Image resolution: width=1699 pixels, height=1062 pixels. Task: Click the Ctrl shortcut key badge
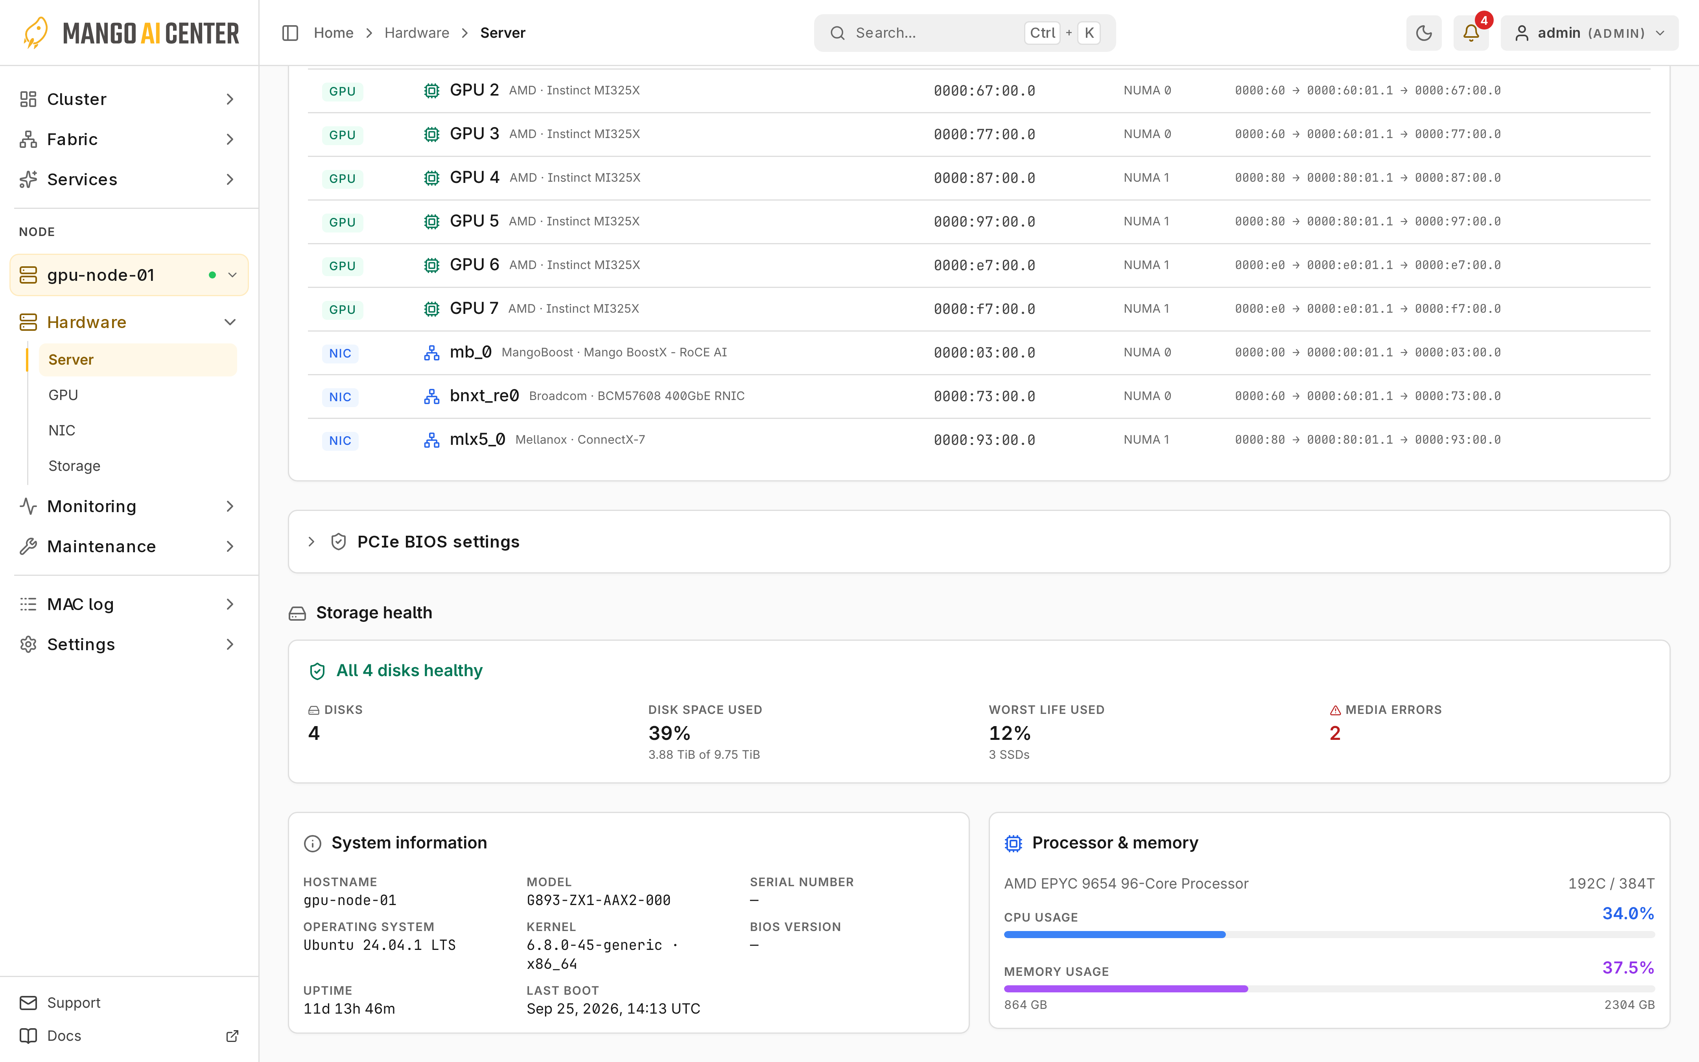pos(1042,33)
